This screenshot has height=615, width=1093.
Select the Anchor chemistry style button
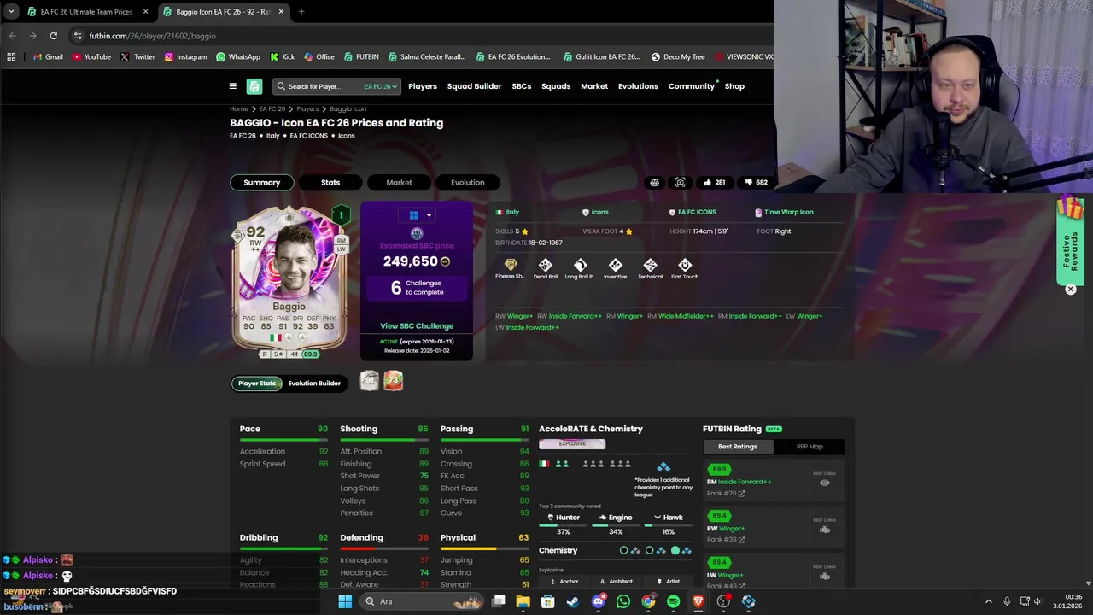pos(564,582)
